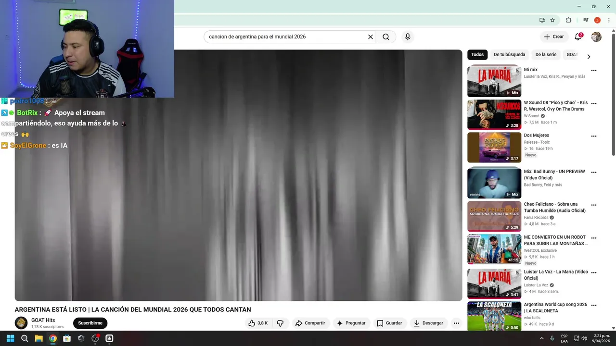The height and width of the screenshot is (346, 616).
Task: Open La Scaloneta video thumbnail
Action: click(x=494, y=316)
